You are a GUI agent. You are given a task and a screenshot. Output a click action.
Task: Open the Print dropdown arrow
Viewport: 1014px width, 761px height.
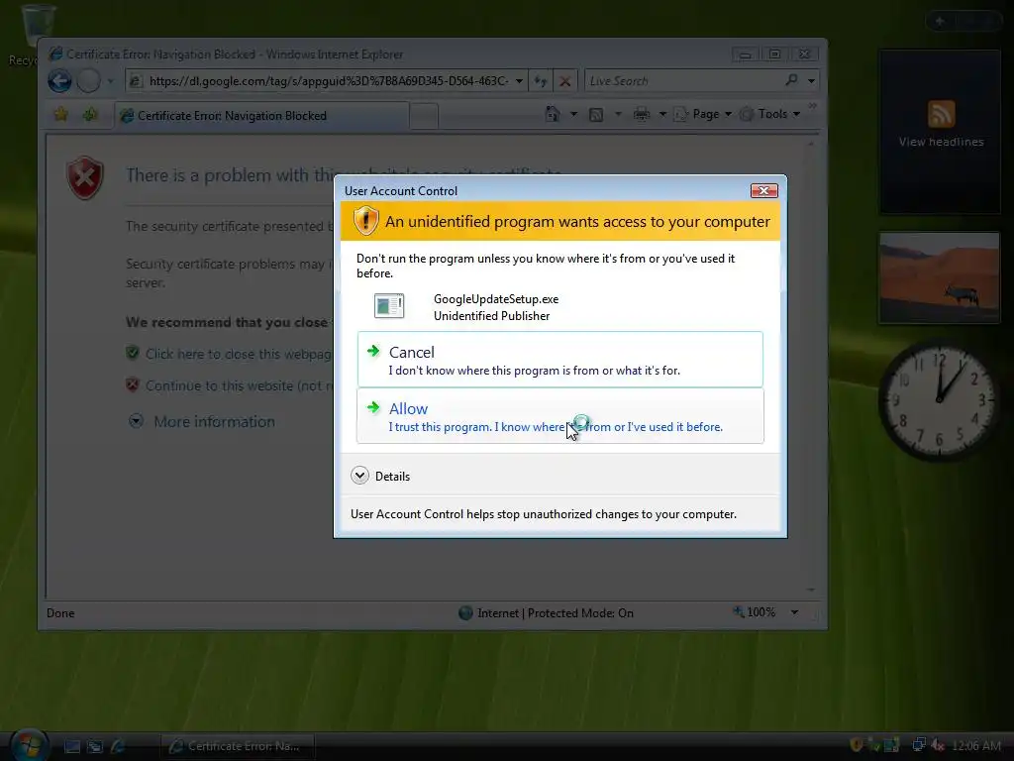(x=662, y=115)
